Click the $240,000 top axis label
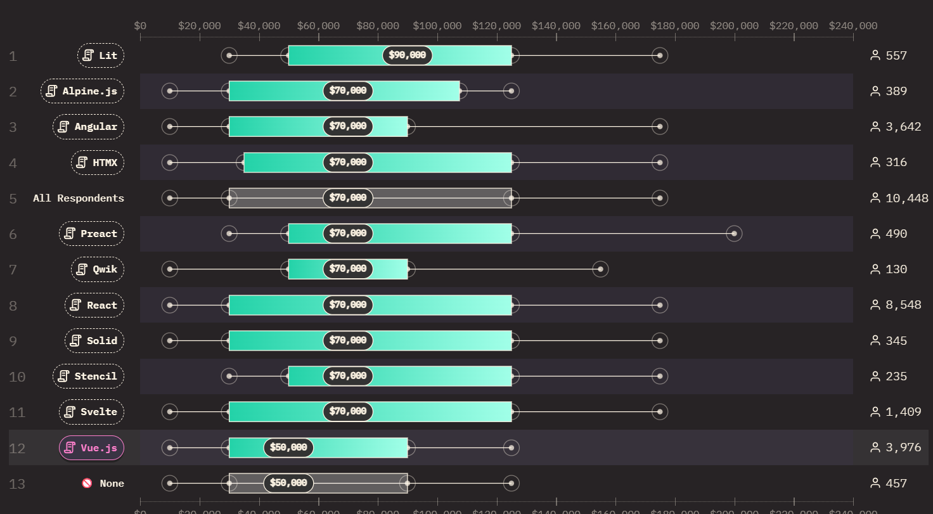The height and width of the screenshot is (514, 933). point(853,25)
